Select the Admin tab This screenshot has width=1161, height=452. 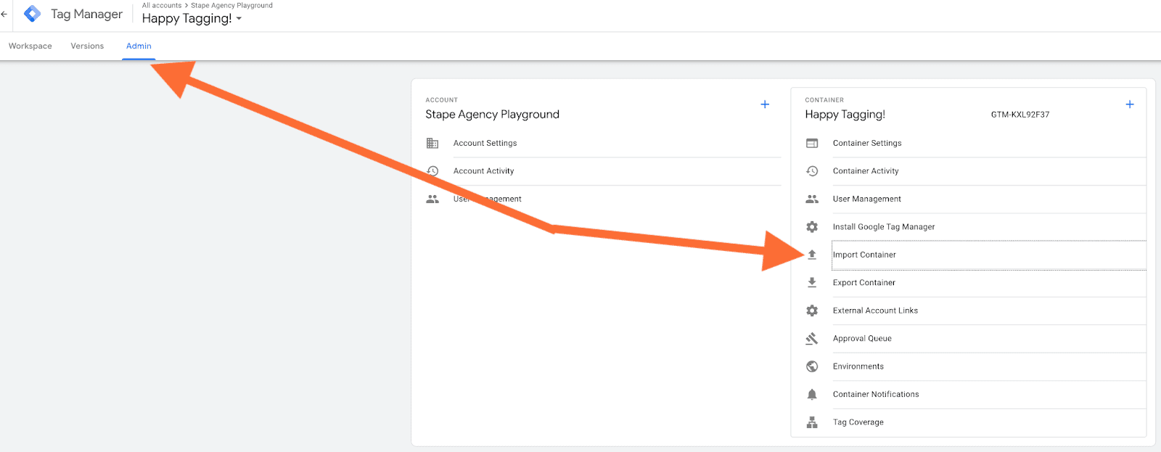[139, 46]
